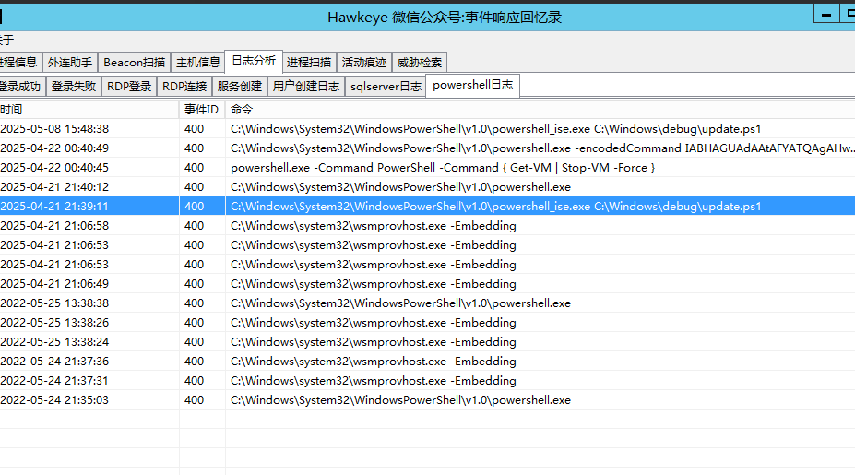Select the Get-VM Stop-VM command row
Screen dimensions: 855x475
pos(443,168)
